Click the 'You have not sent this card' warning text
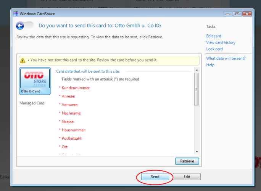The height and width of the screenshot is (191, 261). pyautogui.click(x=94, y=60)
